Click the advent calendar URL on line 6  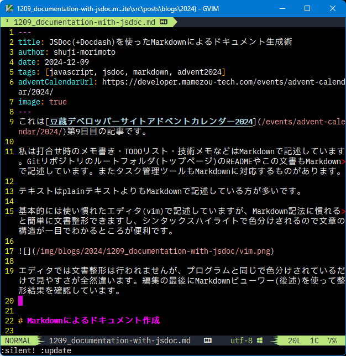click(x=221, y=82)
